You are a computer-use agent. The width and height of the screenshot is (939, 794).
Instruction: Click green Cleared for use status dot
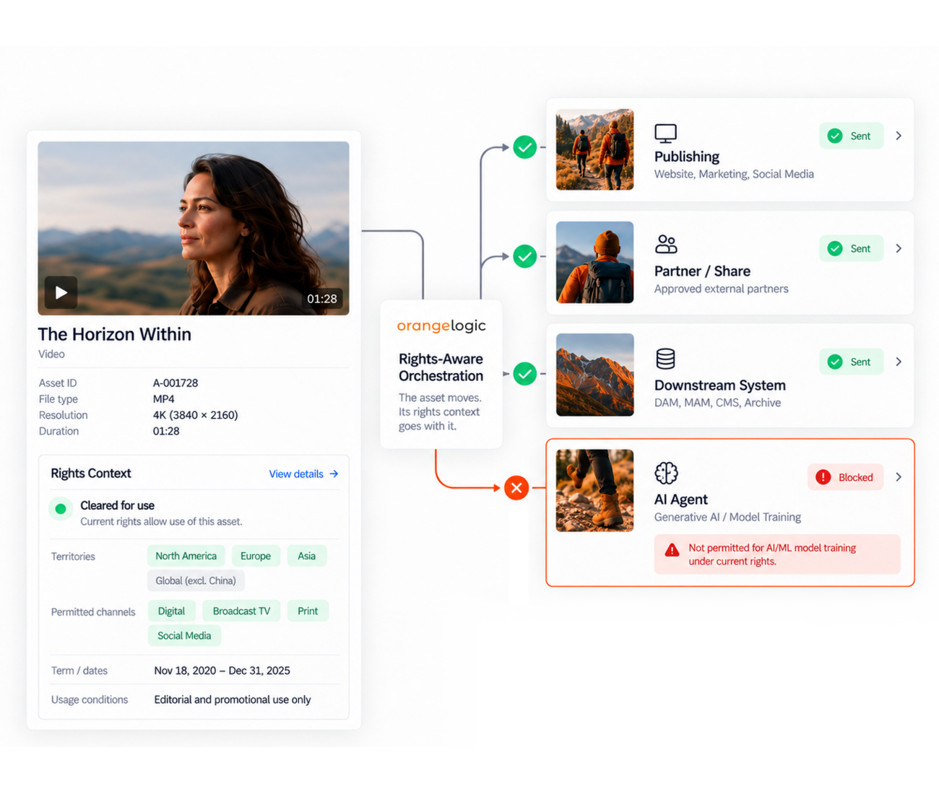point(61,509)
